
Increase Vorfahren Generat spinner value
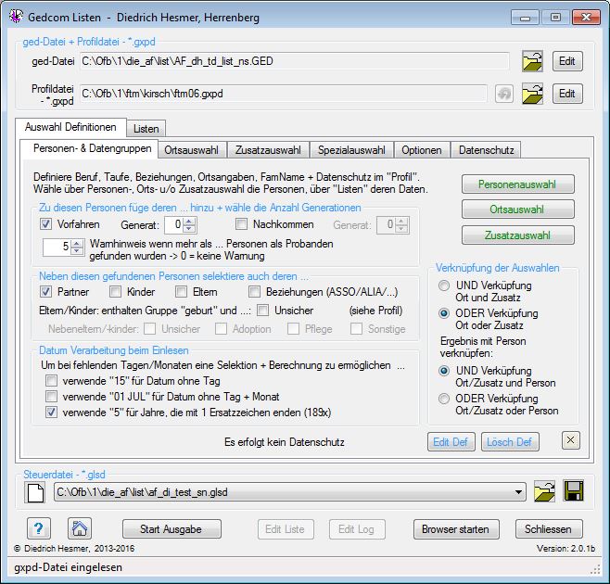(189, 222)
